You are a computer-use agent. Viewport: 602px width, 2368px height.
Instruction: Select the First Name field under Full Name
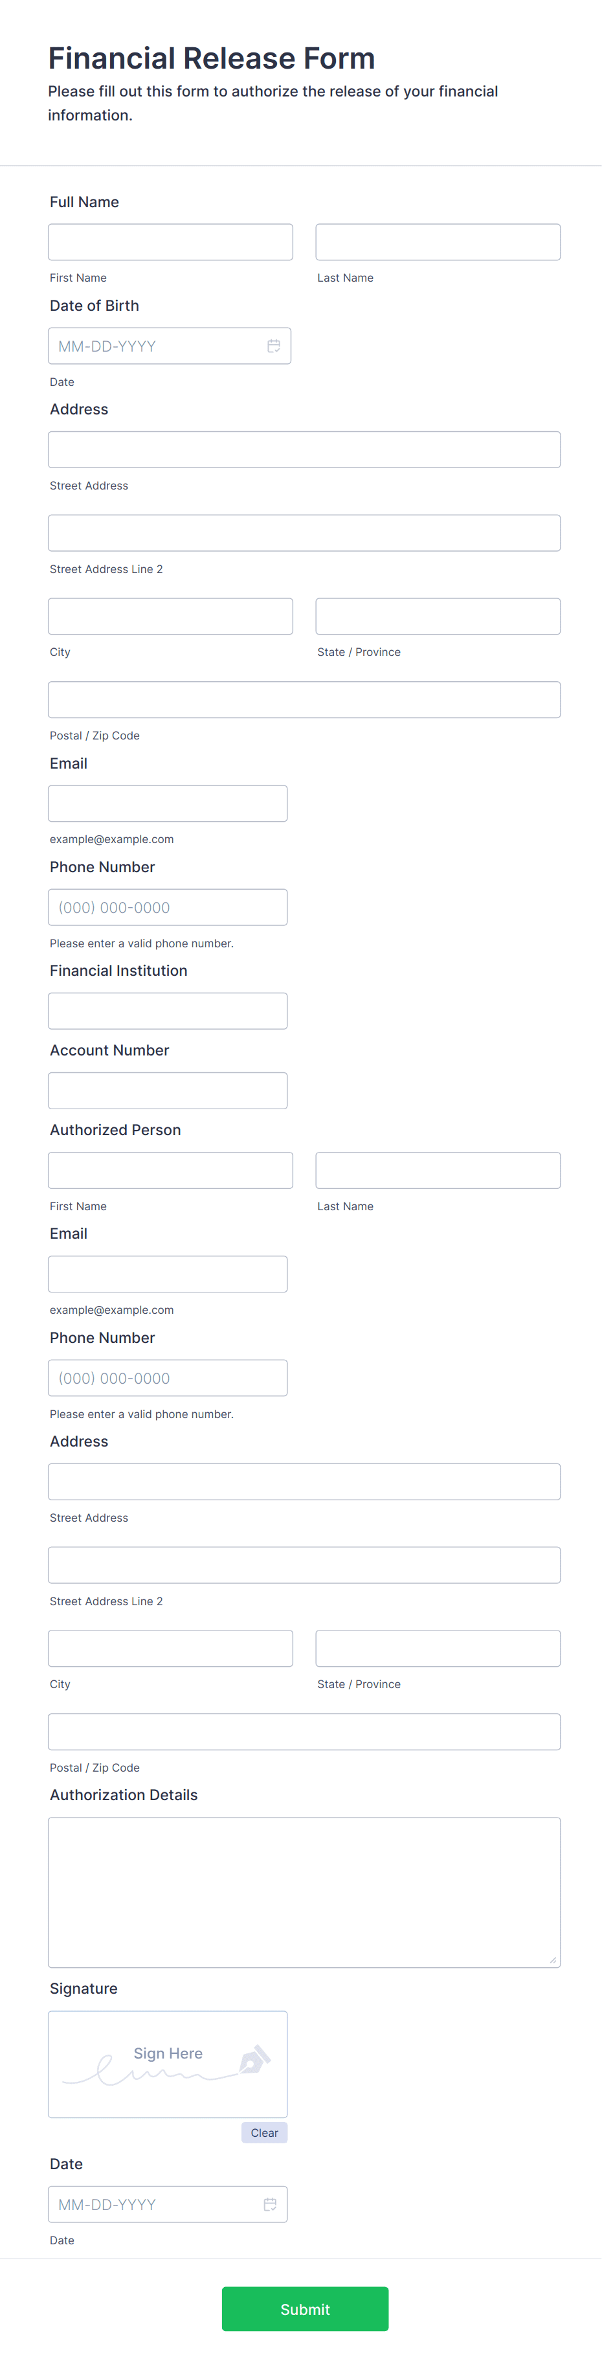click(x=170, y=242)
